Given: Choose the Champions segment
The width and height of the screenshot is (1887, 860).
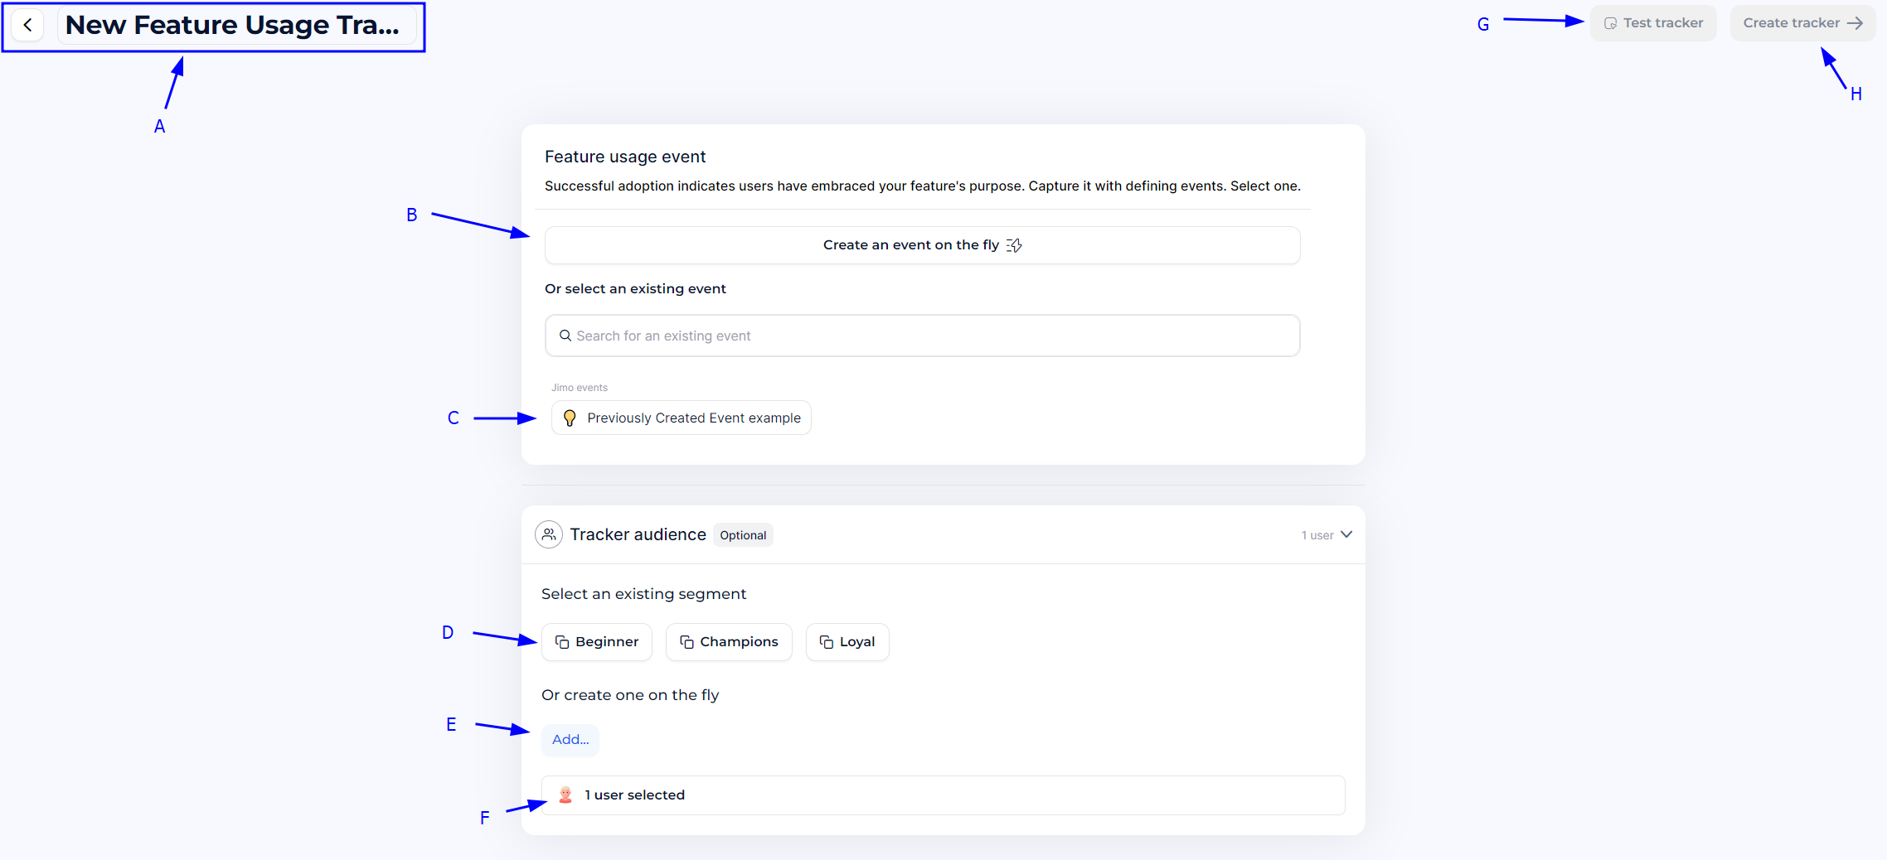Looking at the screenshot, I should pyautogui.click(x=738, y=642).
